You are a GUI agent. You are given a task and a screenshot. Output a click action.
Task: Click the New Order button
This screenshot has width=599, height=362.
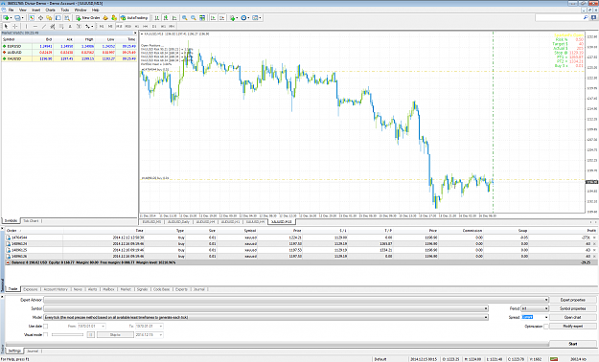[x=87, y=17]
